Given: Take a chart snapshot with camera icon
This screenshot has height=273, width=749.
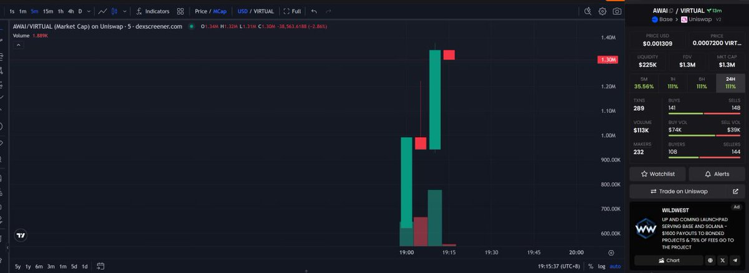Looking at the screenshot, I should click(617, 11).
